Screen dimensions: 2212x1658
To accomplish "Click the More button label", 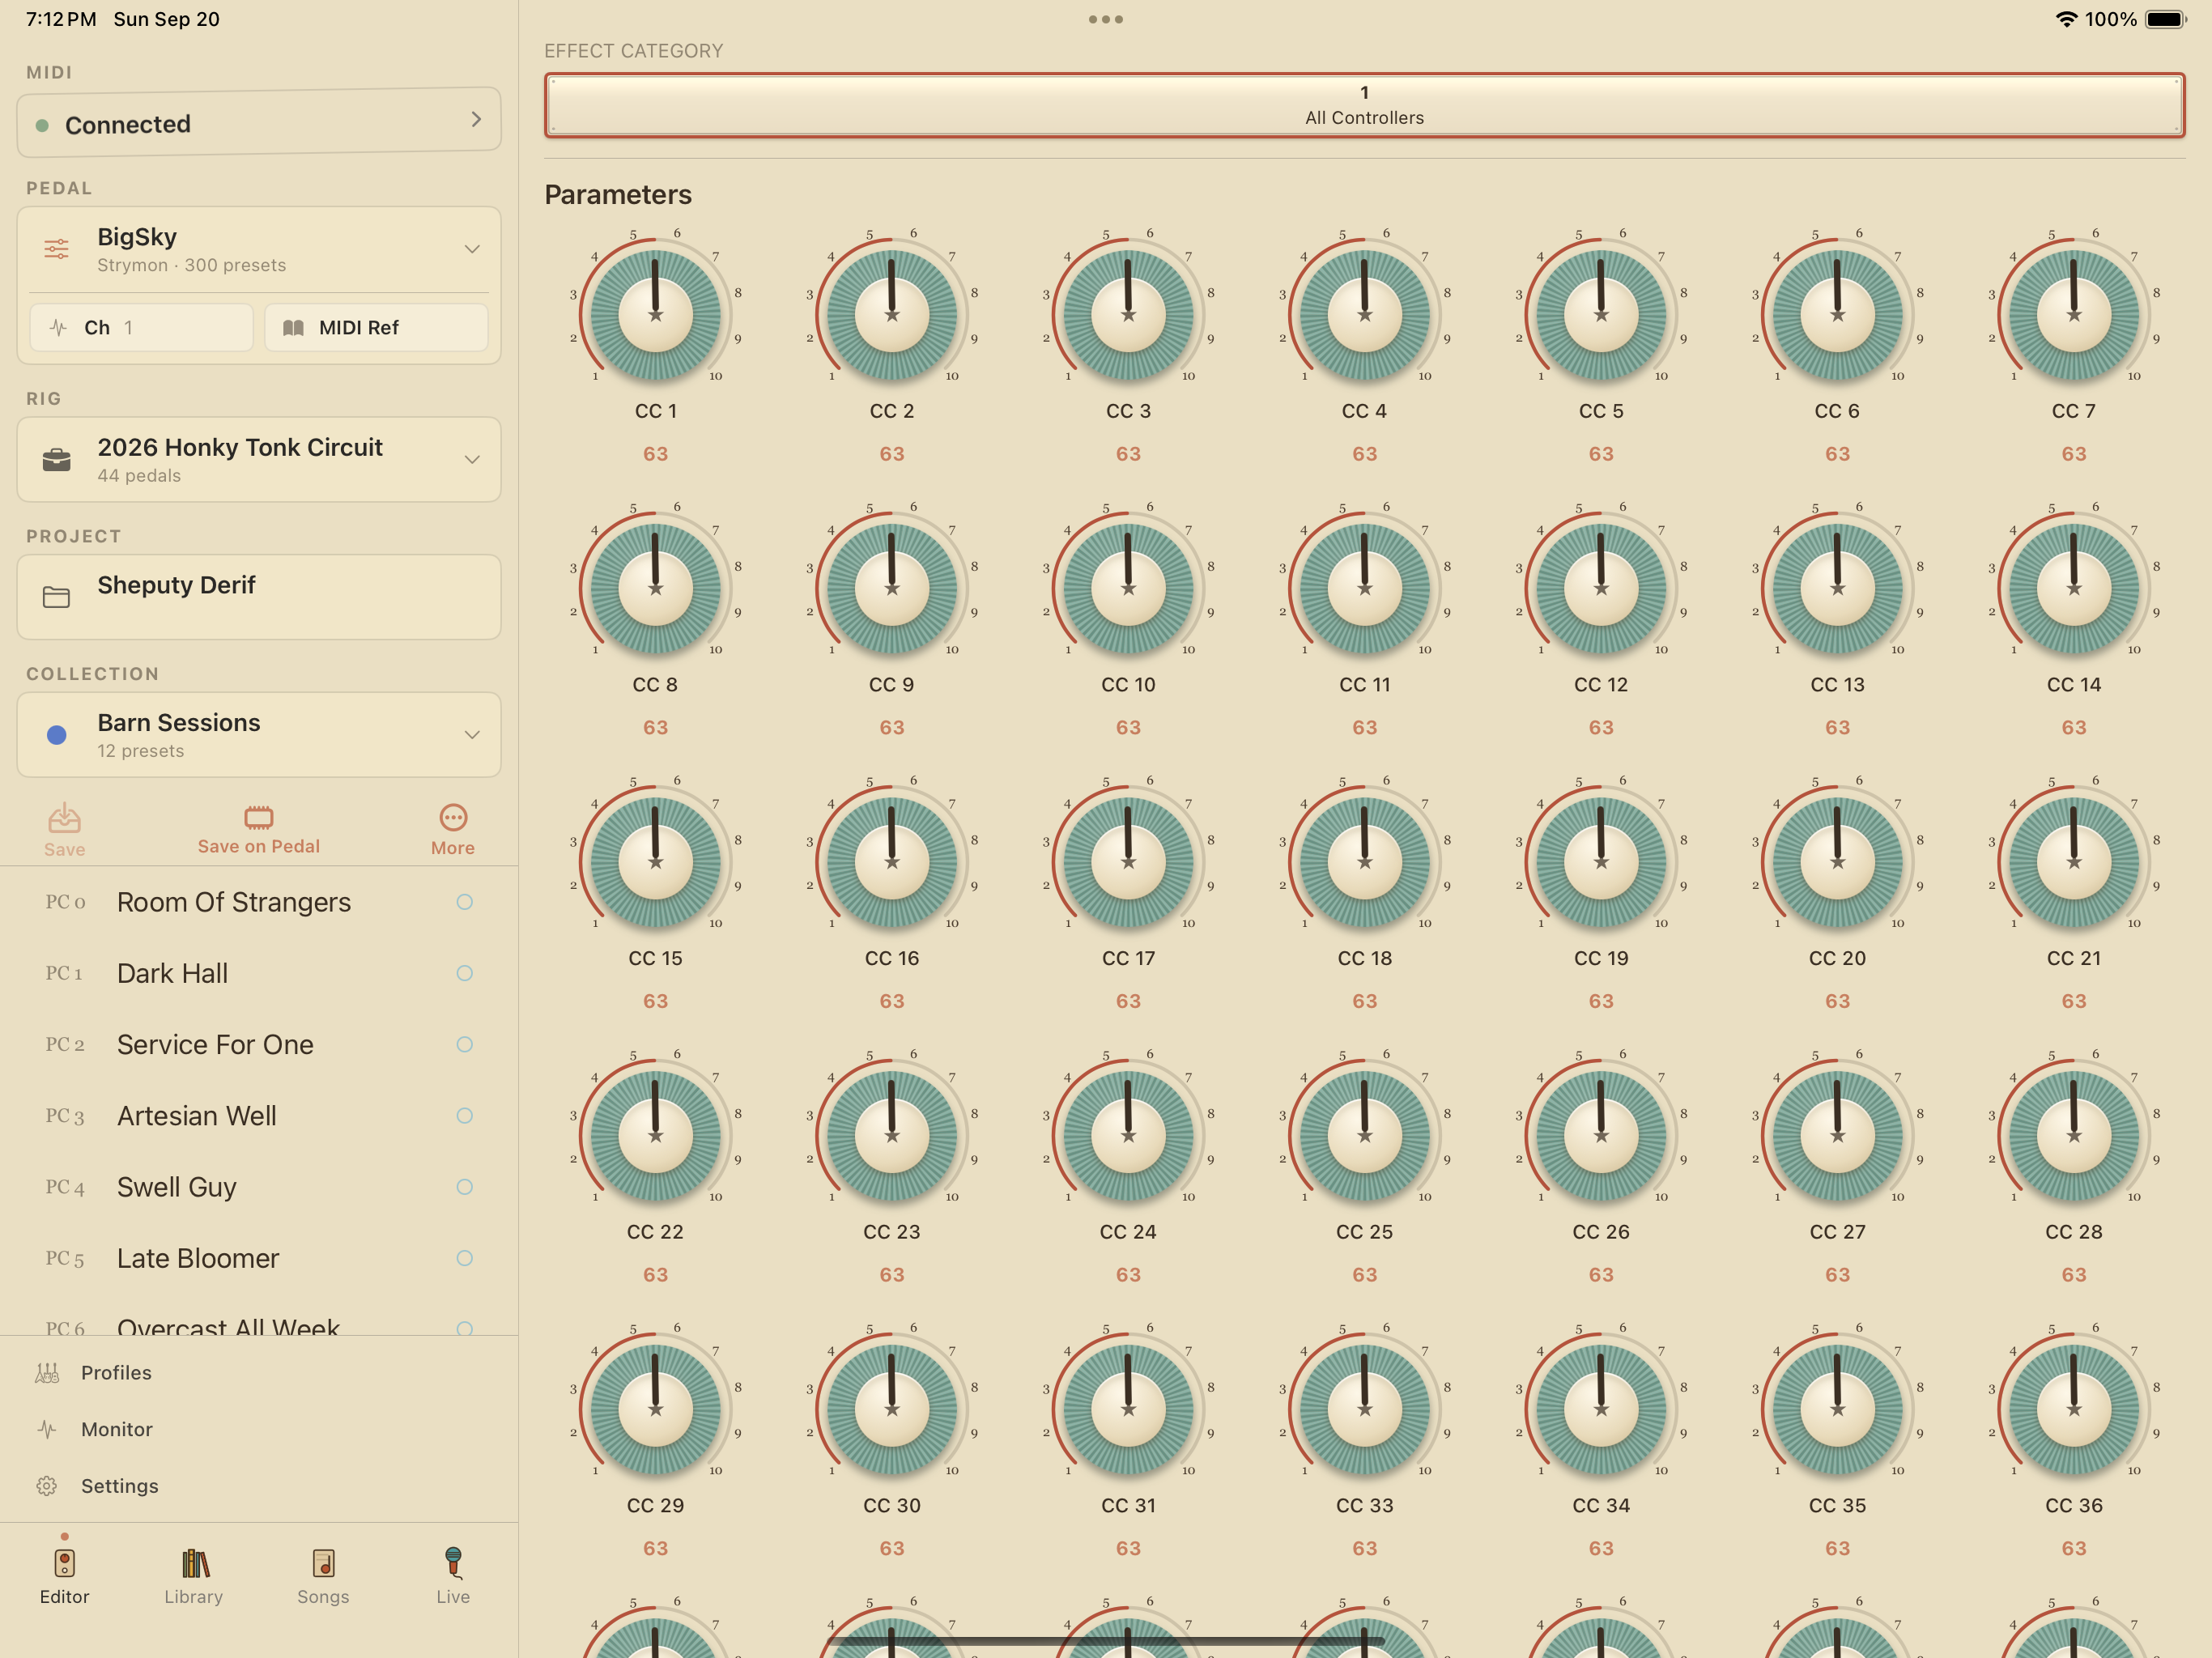I will point(453,848).
